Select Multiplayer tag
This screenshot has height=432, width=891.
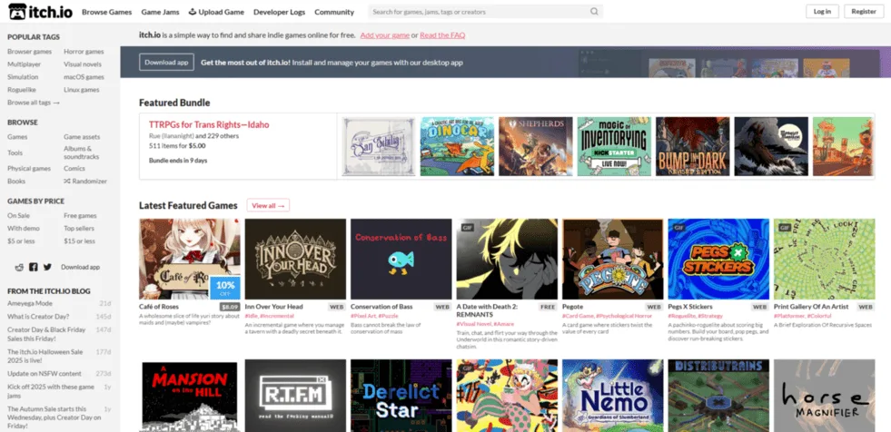click(x=24, y=64)
